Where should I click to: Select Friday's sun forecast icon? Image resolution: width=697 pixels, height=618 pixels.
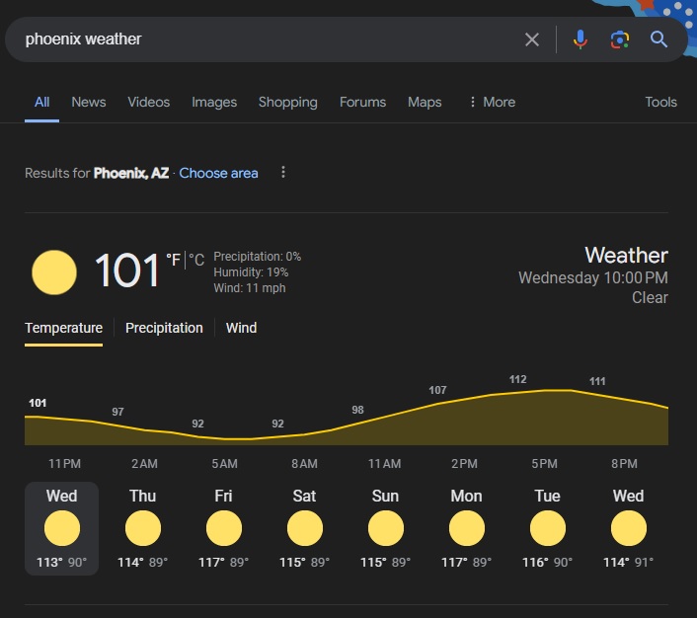224,529
